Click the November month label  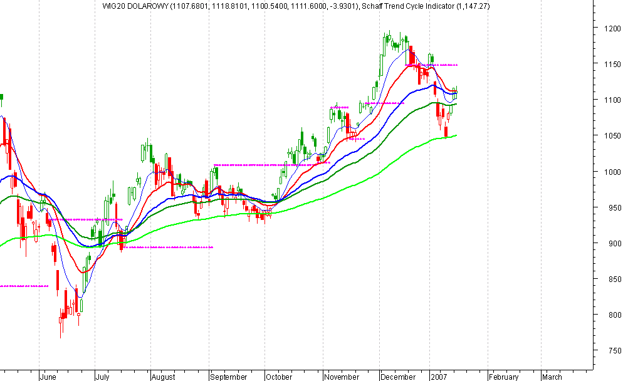tap(342, 377)
